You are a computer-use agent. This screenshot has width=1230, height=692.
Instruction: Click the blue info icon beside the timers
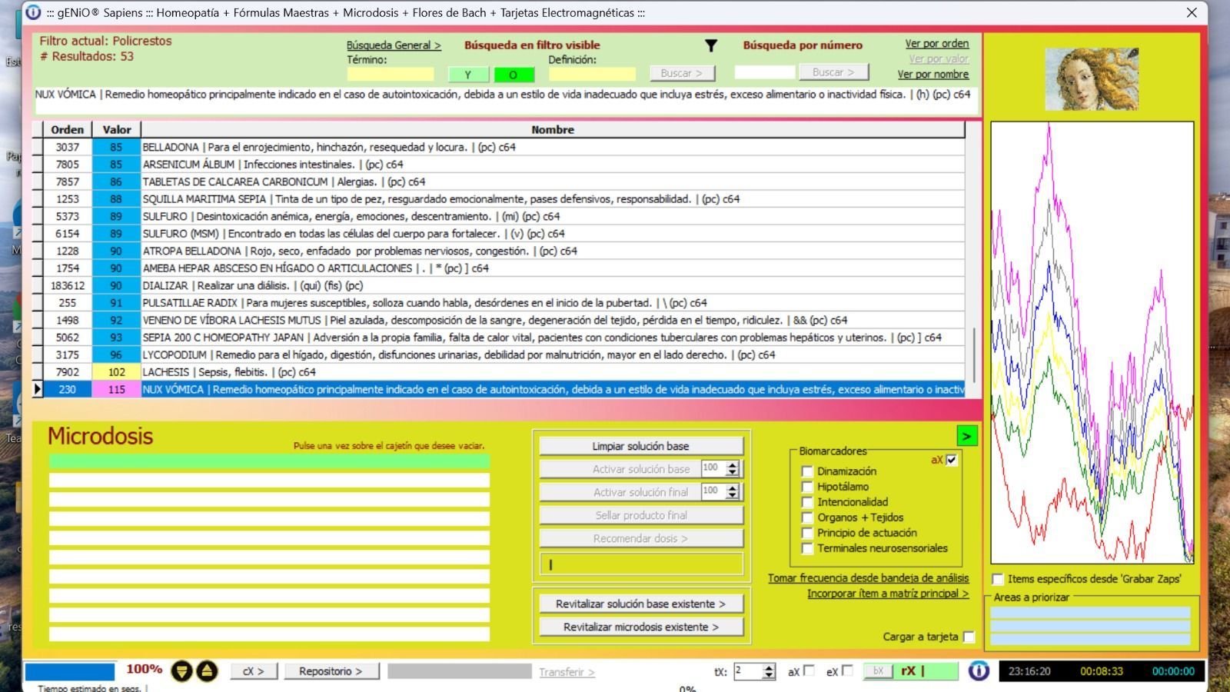tap(979, 671)
